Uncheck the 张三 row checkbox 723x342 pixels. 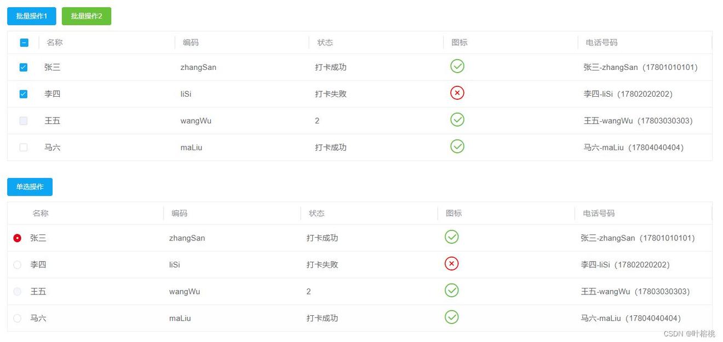pos(24,67)
